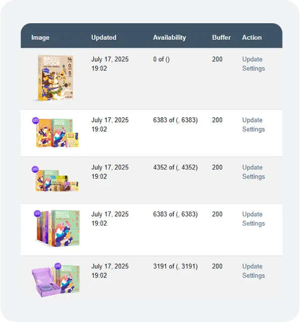The image size is (300, 322).
Task: Click the buffer 200 in the 3191 row
Action: point(217,266)
